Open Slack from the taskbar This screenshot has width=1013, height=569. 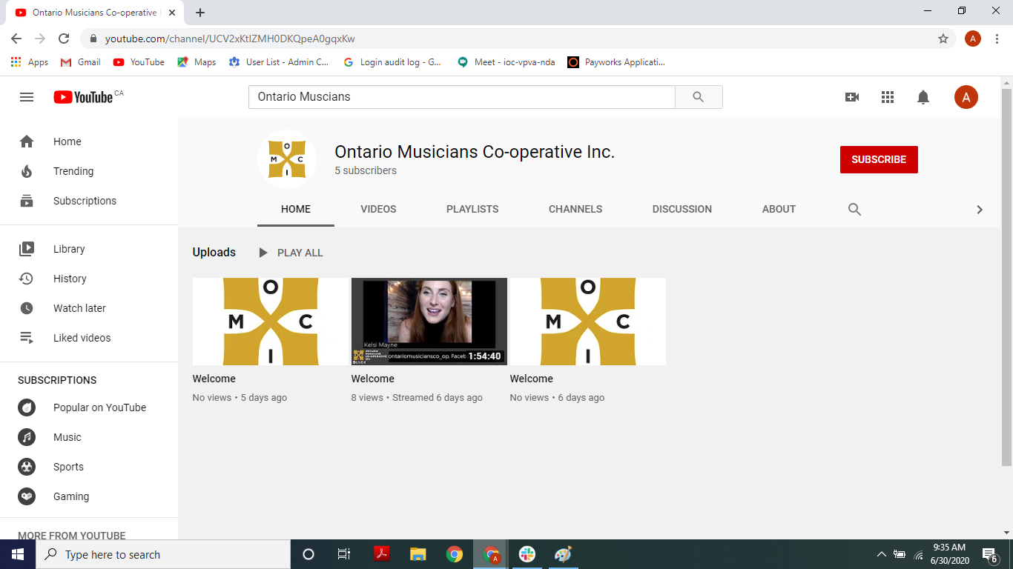click(527, 554)
